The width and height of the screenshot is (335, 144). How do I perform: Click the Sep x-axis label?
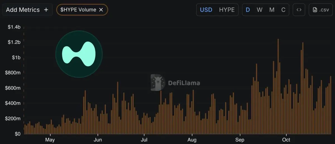pos(240,140)
